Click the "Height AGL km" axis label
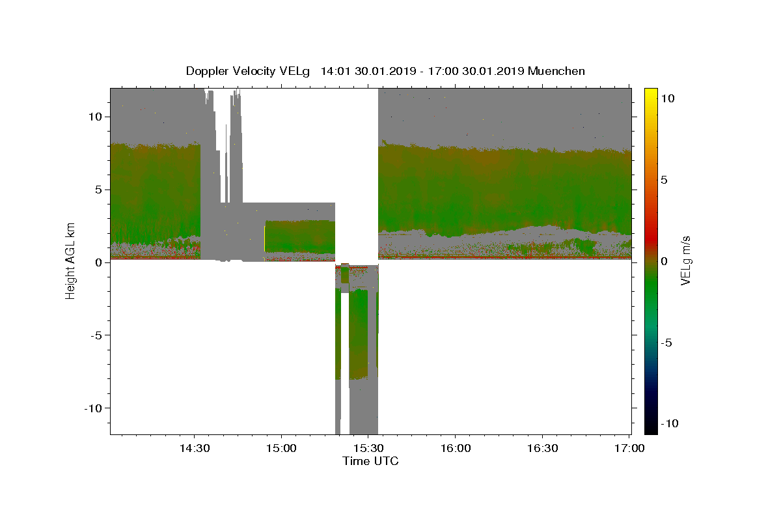This screenshot has width=781, height=521. [70, 260]
